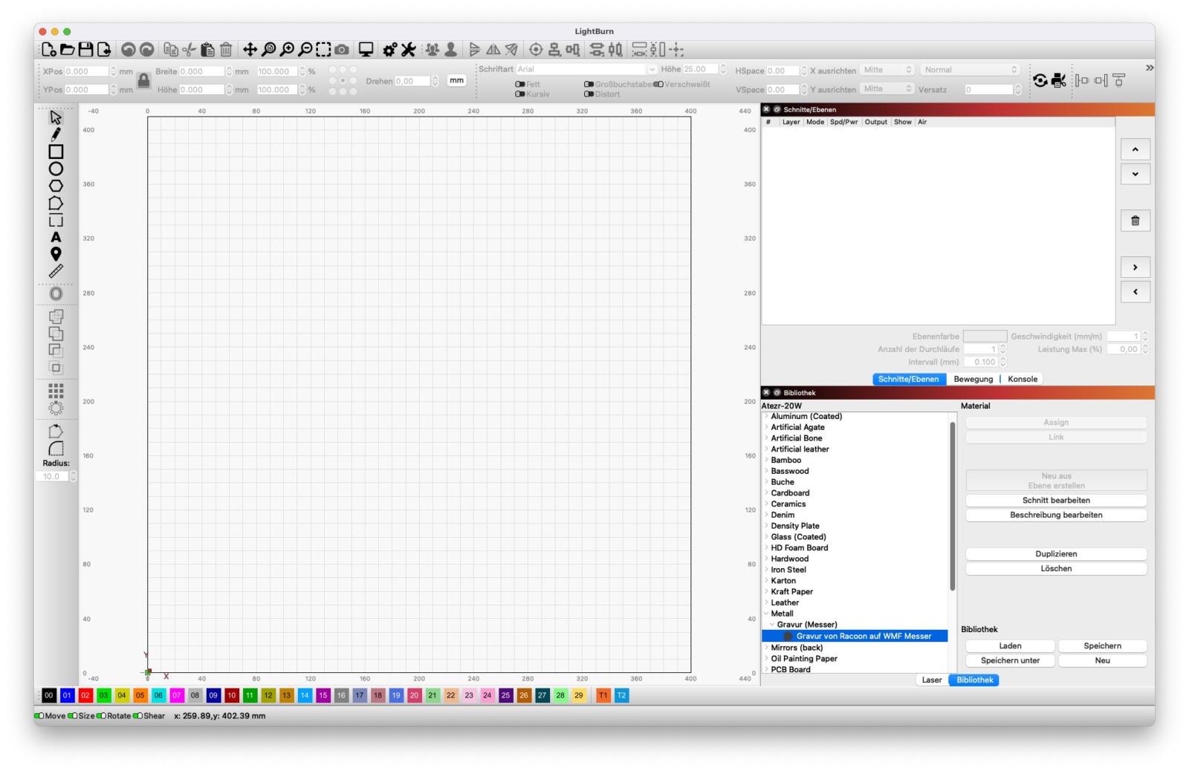Open the Grid Array tool
Screen dimensions: 1189x771
tap(56, 390)
